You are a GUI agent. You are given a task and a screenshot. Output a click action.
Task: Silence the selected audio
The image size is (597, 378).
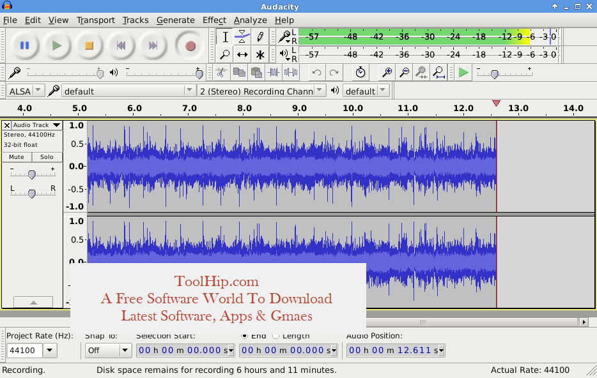click(291, 72)
